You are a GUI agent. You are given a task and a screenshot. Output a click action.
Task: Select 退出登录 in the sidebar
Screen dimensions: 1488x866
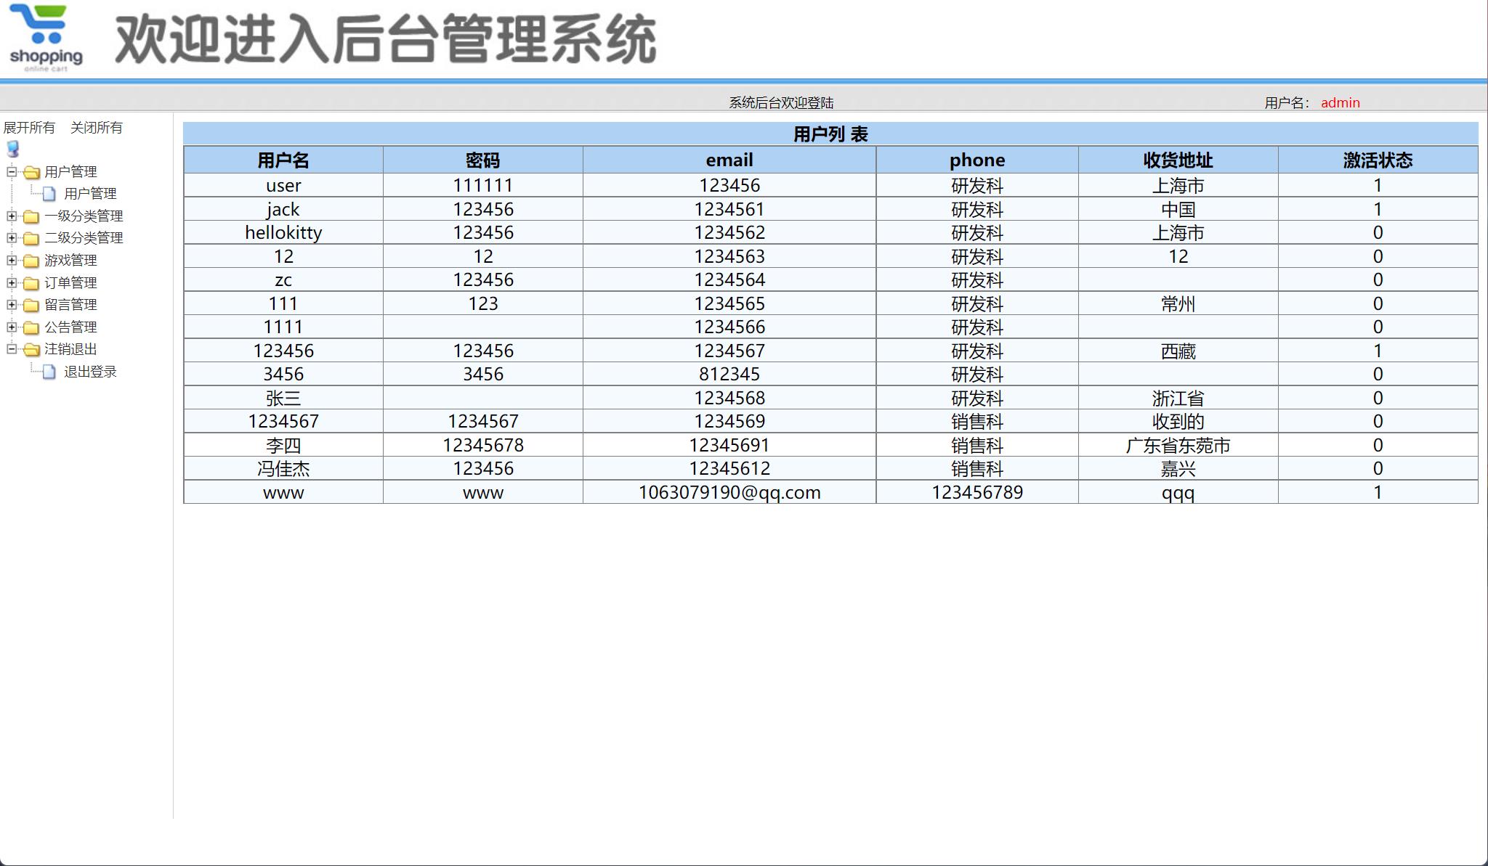[x=90, y=372]
